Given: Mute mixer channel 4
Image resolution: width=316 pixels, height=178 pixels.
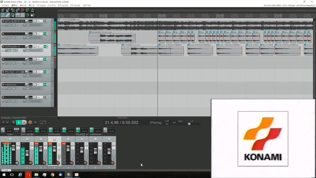Looking at the screenshot, I should pyautogui.click(x=73, y=144).
